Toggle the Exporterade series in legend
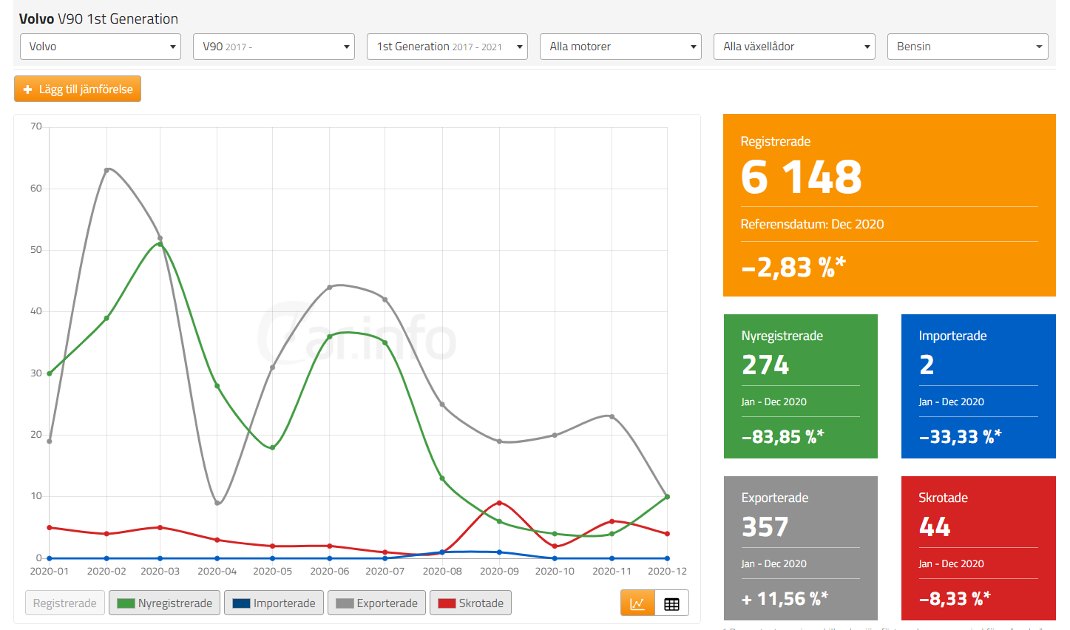The width and height of the screenshot is (1070, 630). click(376, 603)
